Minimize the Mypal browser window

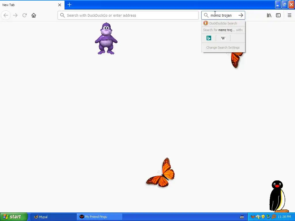click(278, 5)
